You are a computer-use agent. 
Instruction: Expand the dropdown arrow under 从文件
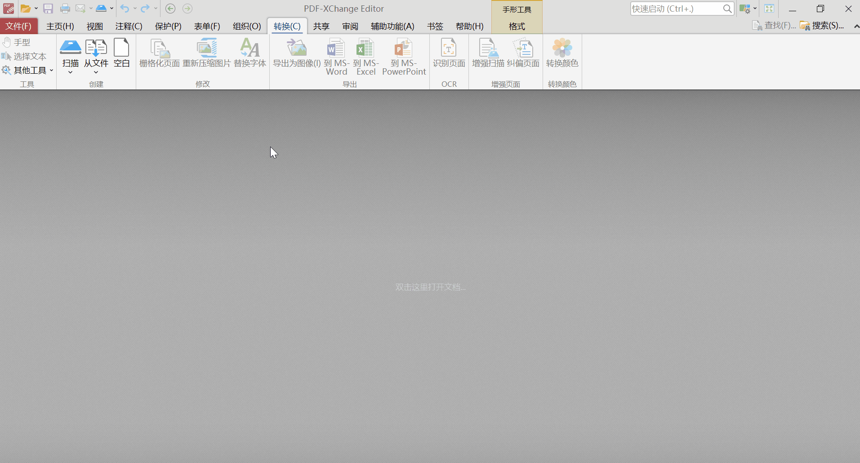pyautogui.click(x=96, y=72)
